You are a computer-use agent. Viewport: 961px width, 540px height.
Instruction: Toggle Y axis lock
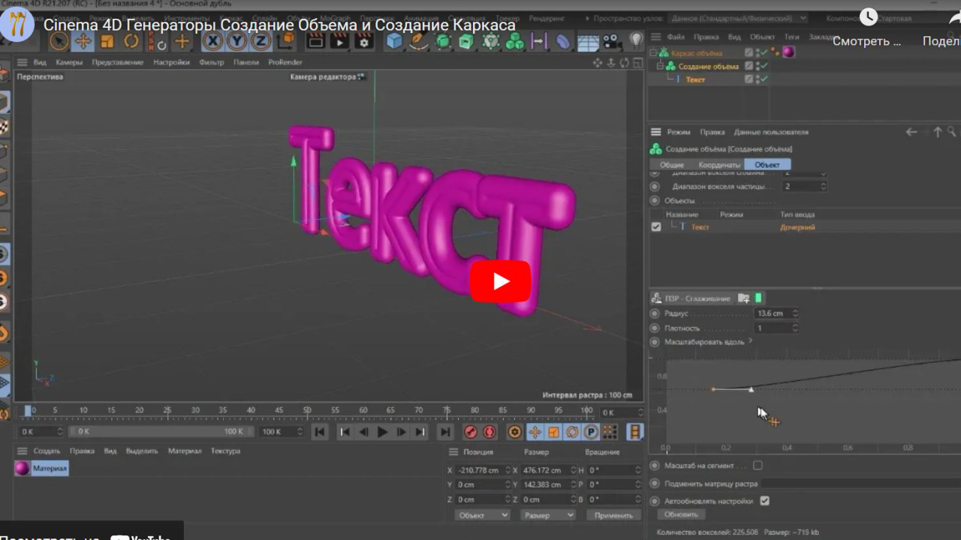click(237, 42)
